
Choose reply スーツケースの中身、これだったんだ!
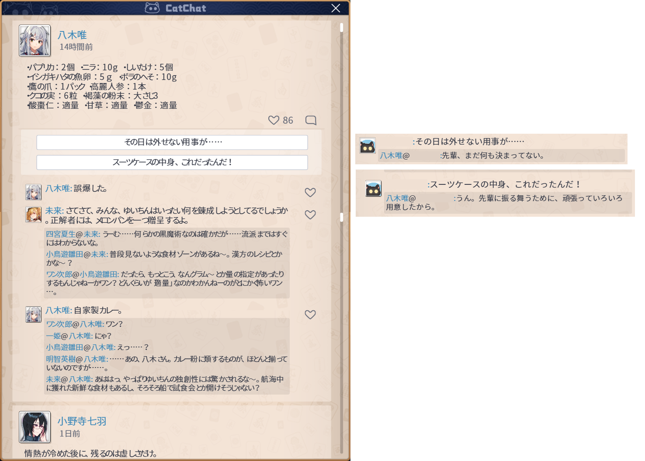click(x=172, y=162)
